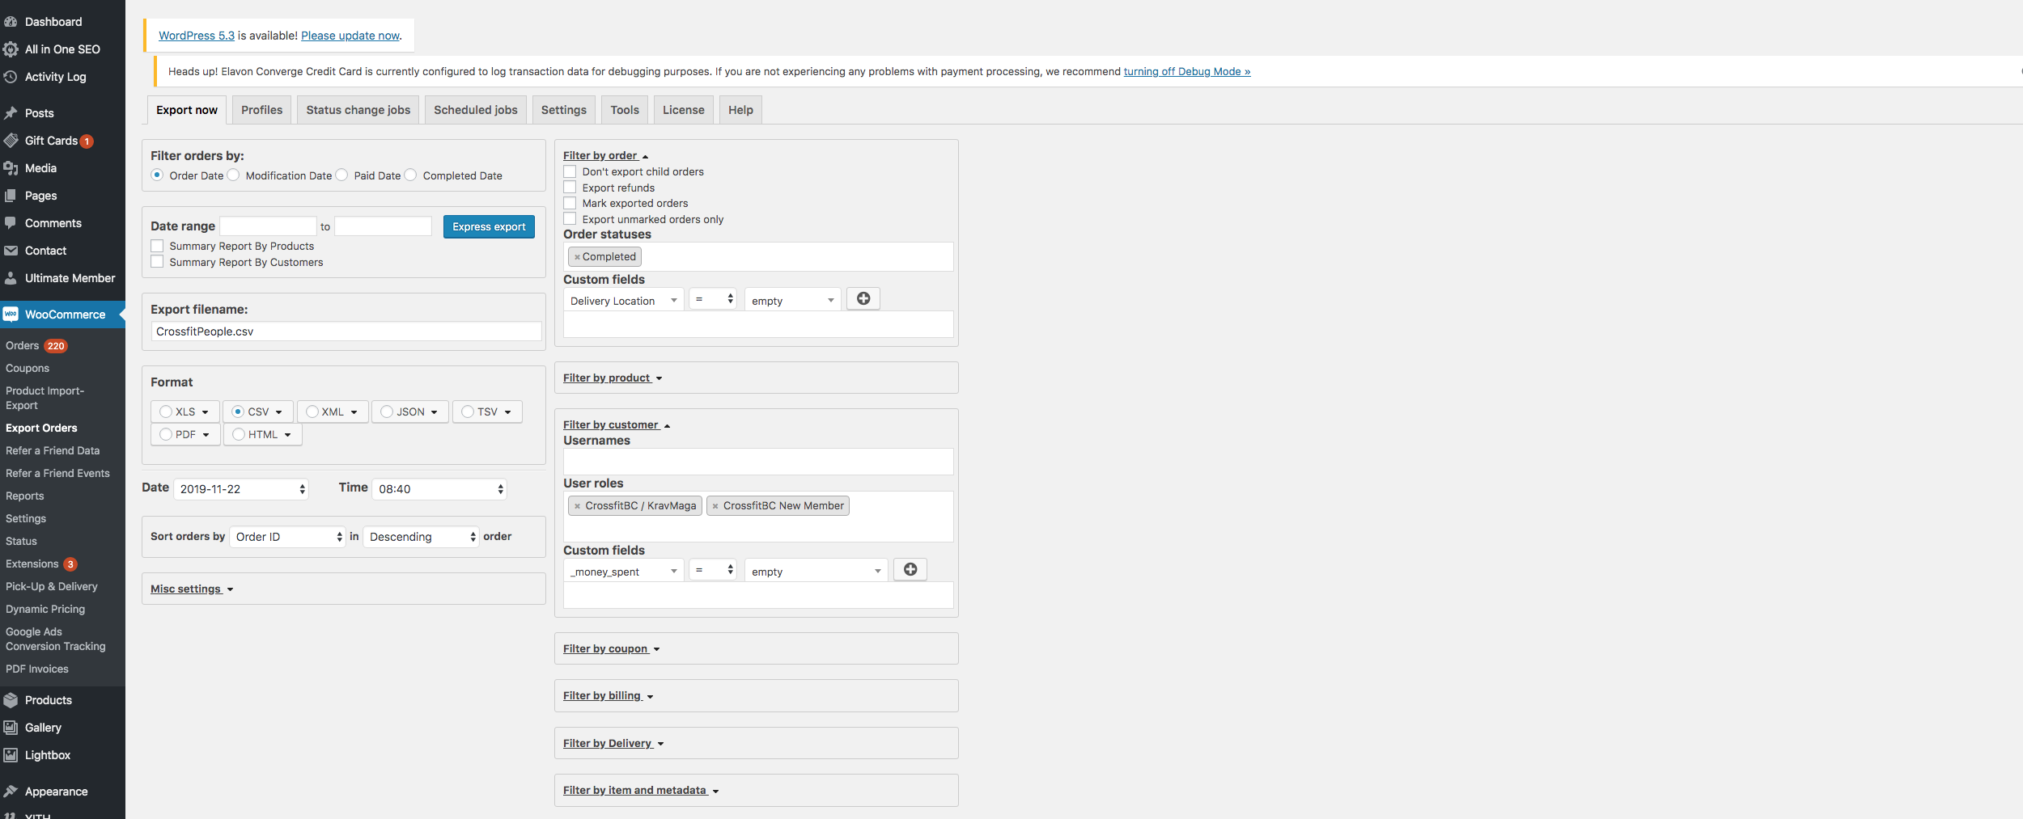Screen dimensions: 2023x819
Task: Switch to the Scheduled jobs tab
Action: 475,110
